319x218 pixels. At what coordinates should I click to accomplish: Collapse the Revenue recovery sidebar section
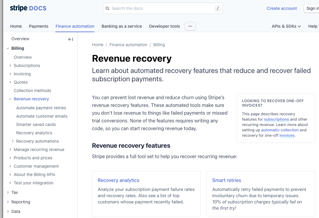tap(10, 99)
